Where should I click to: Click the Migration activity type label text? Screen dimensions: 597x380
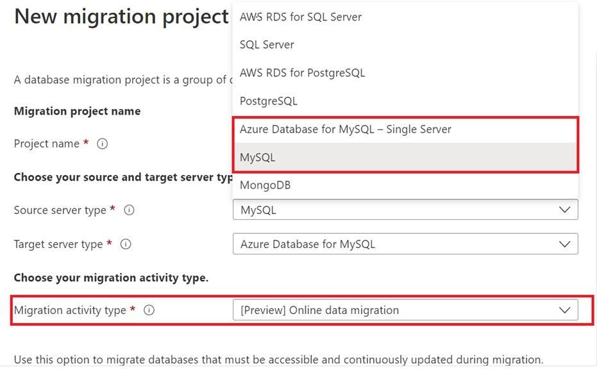pyautogui.click(x=70, y=310)
